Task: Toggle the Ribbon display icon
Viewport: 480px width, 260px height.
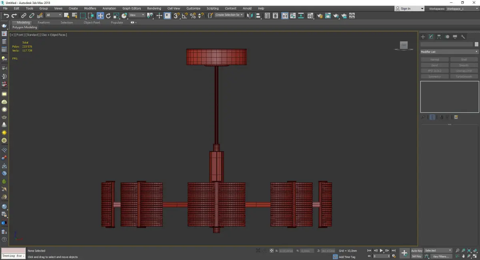Action: pyautogui.click(x=285, y=16)
